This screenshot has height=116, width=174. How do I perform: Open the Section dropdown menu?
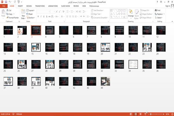point(31,18)
